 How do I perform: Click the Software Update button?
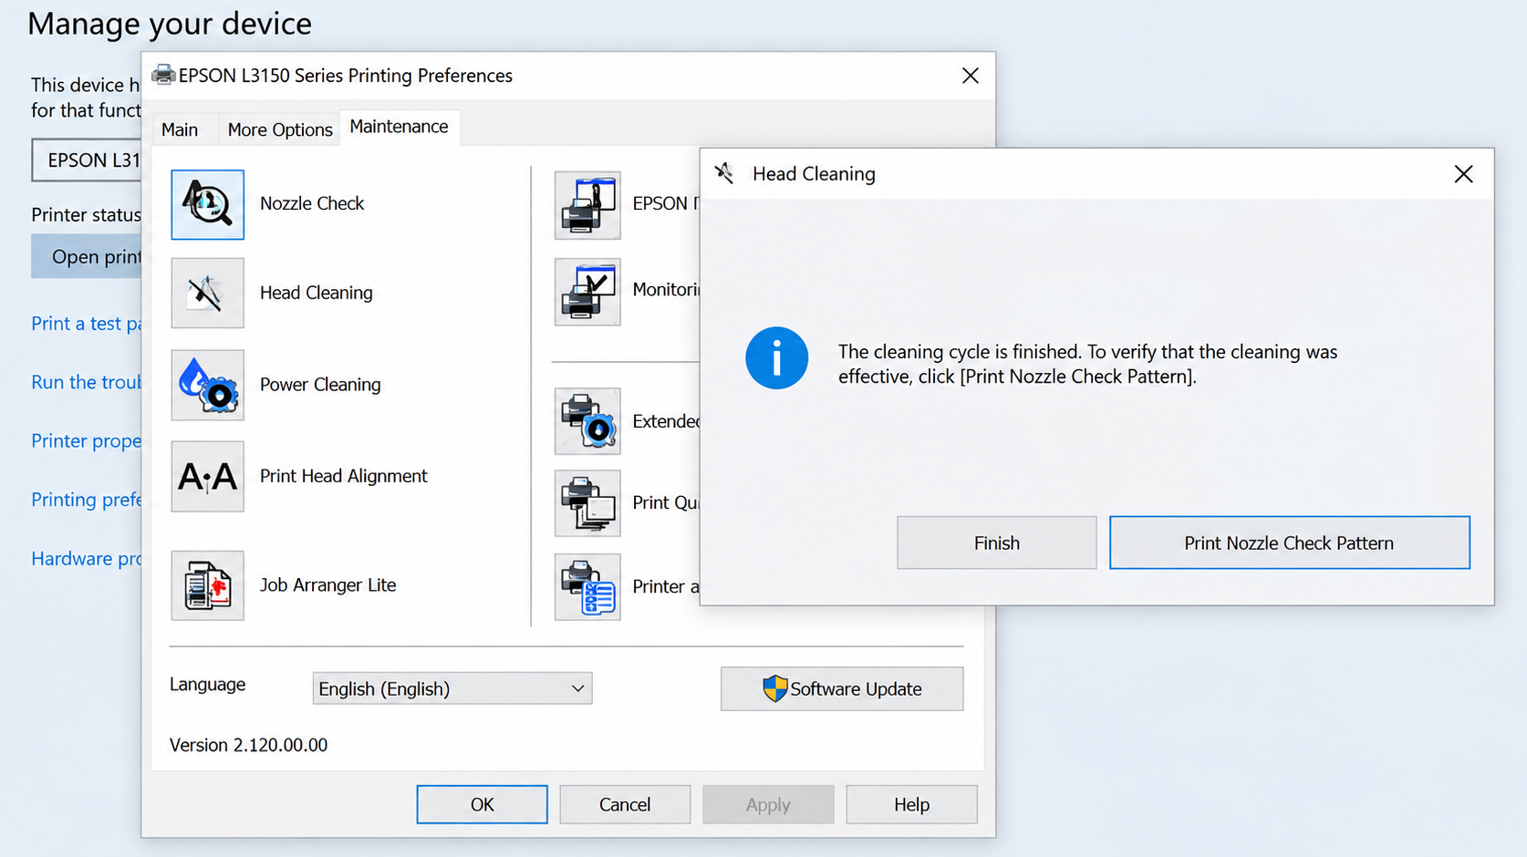pyautogui.click(x=842, y=688)
